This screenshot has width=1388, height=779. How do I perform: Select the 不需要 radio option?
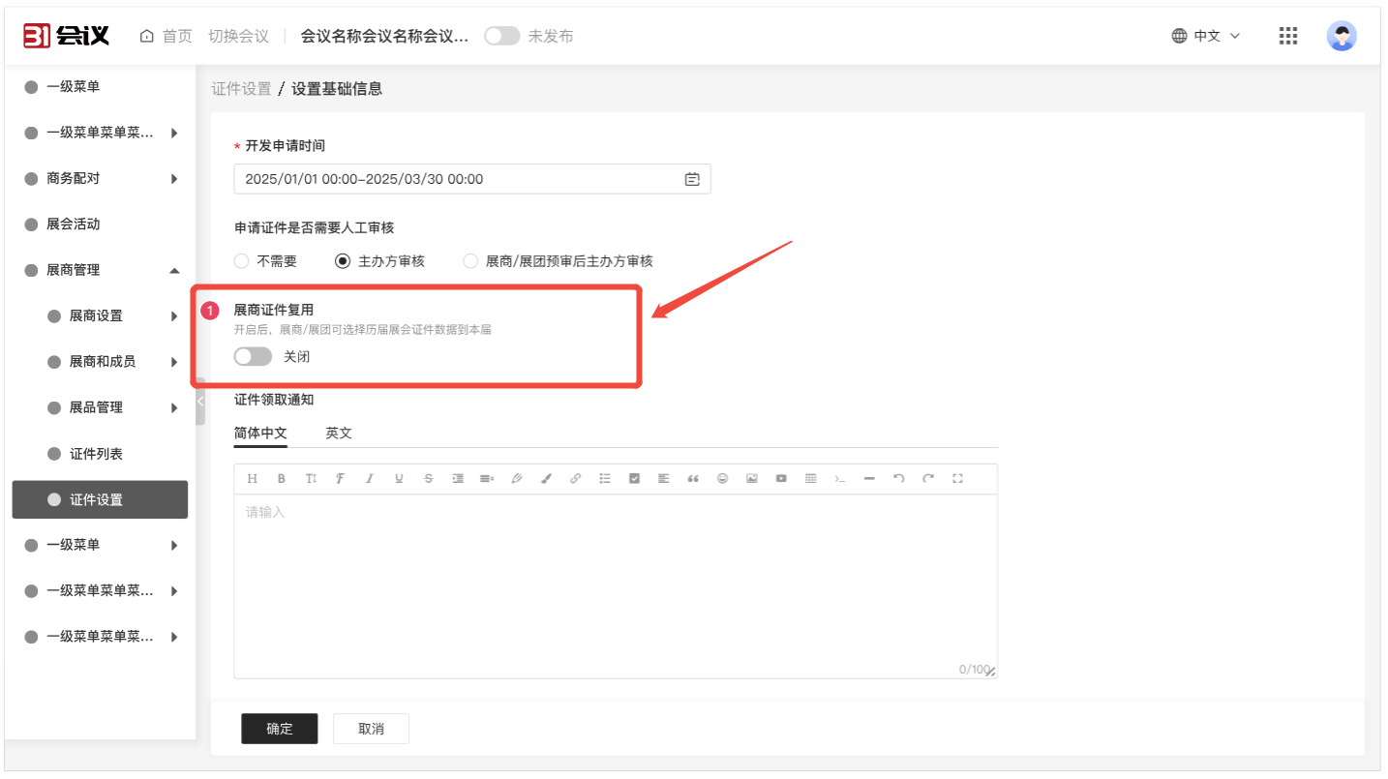click(x=242, y=261)
